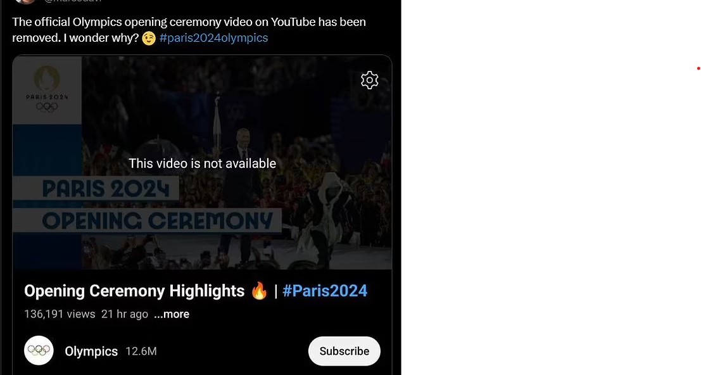Open the video settings gear icon
This screenshot has height=375, width=701.
click(x=369, y=80)
